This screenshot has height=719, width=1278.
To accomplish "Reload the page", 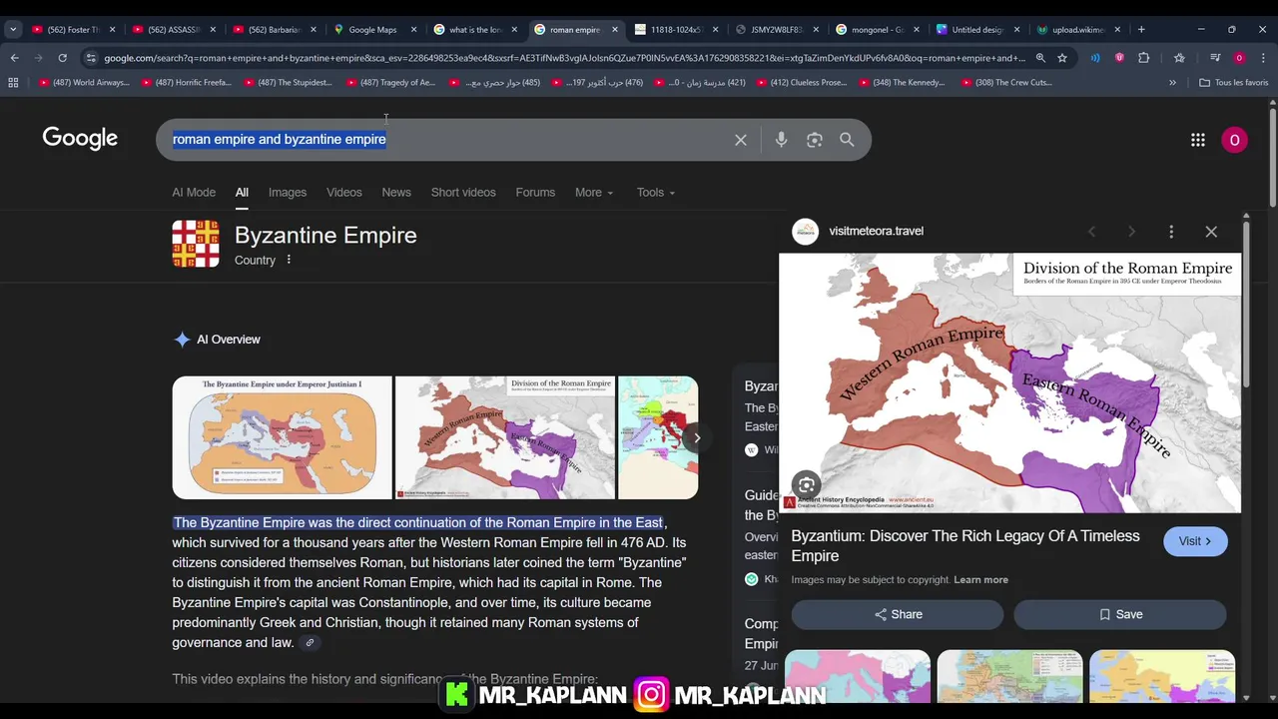I will [62, 58].
